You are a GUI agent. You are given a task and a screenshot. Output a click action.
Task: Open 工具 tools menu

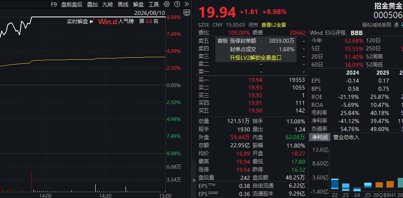pos(154,4)
